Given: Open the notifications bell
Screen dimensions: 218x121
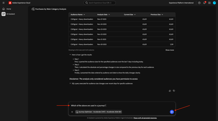Looking at the screenshot, I should pos(204,3).
